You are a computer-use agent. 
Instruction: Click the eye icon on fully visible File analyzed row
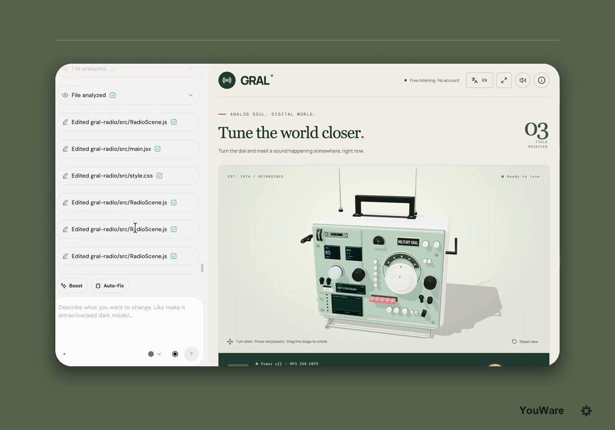tap(65, 95)
